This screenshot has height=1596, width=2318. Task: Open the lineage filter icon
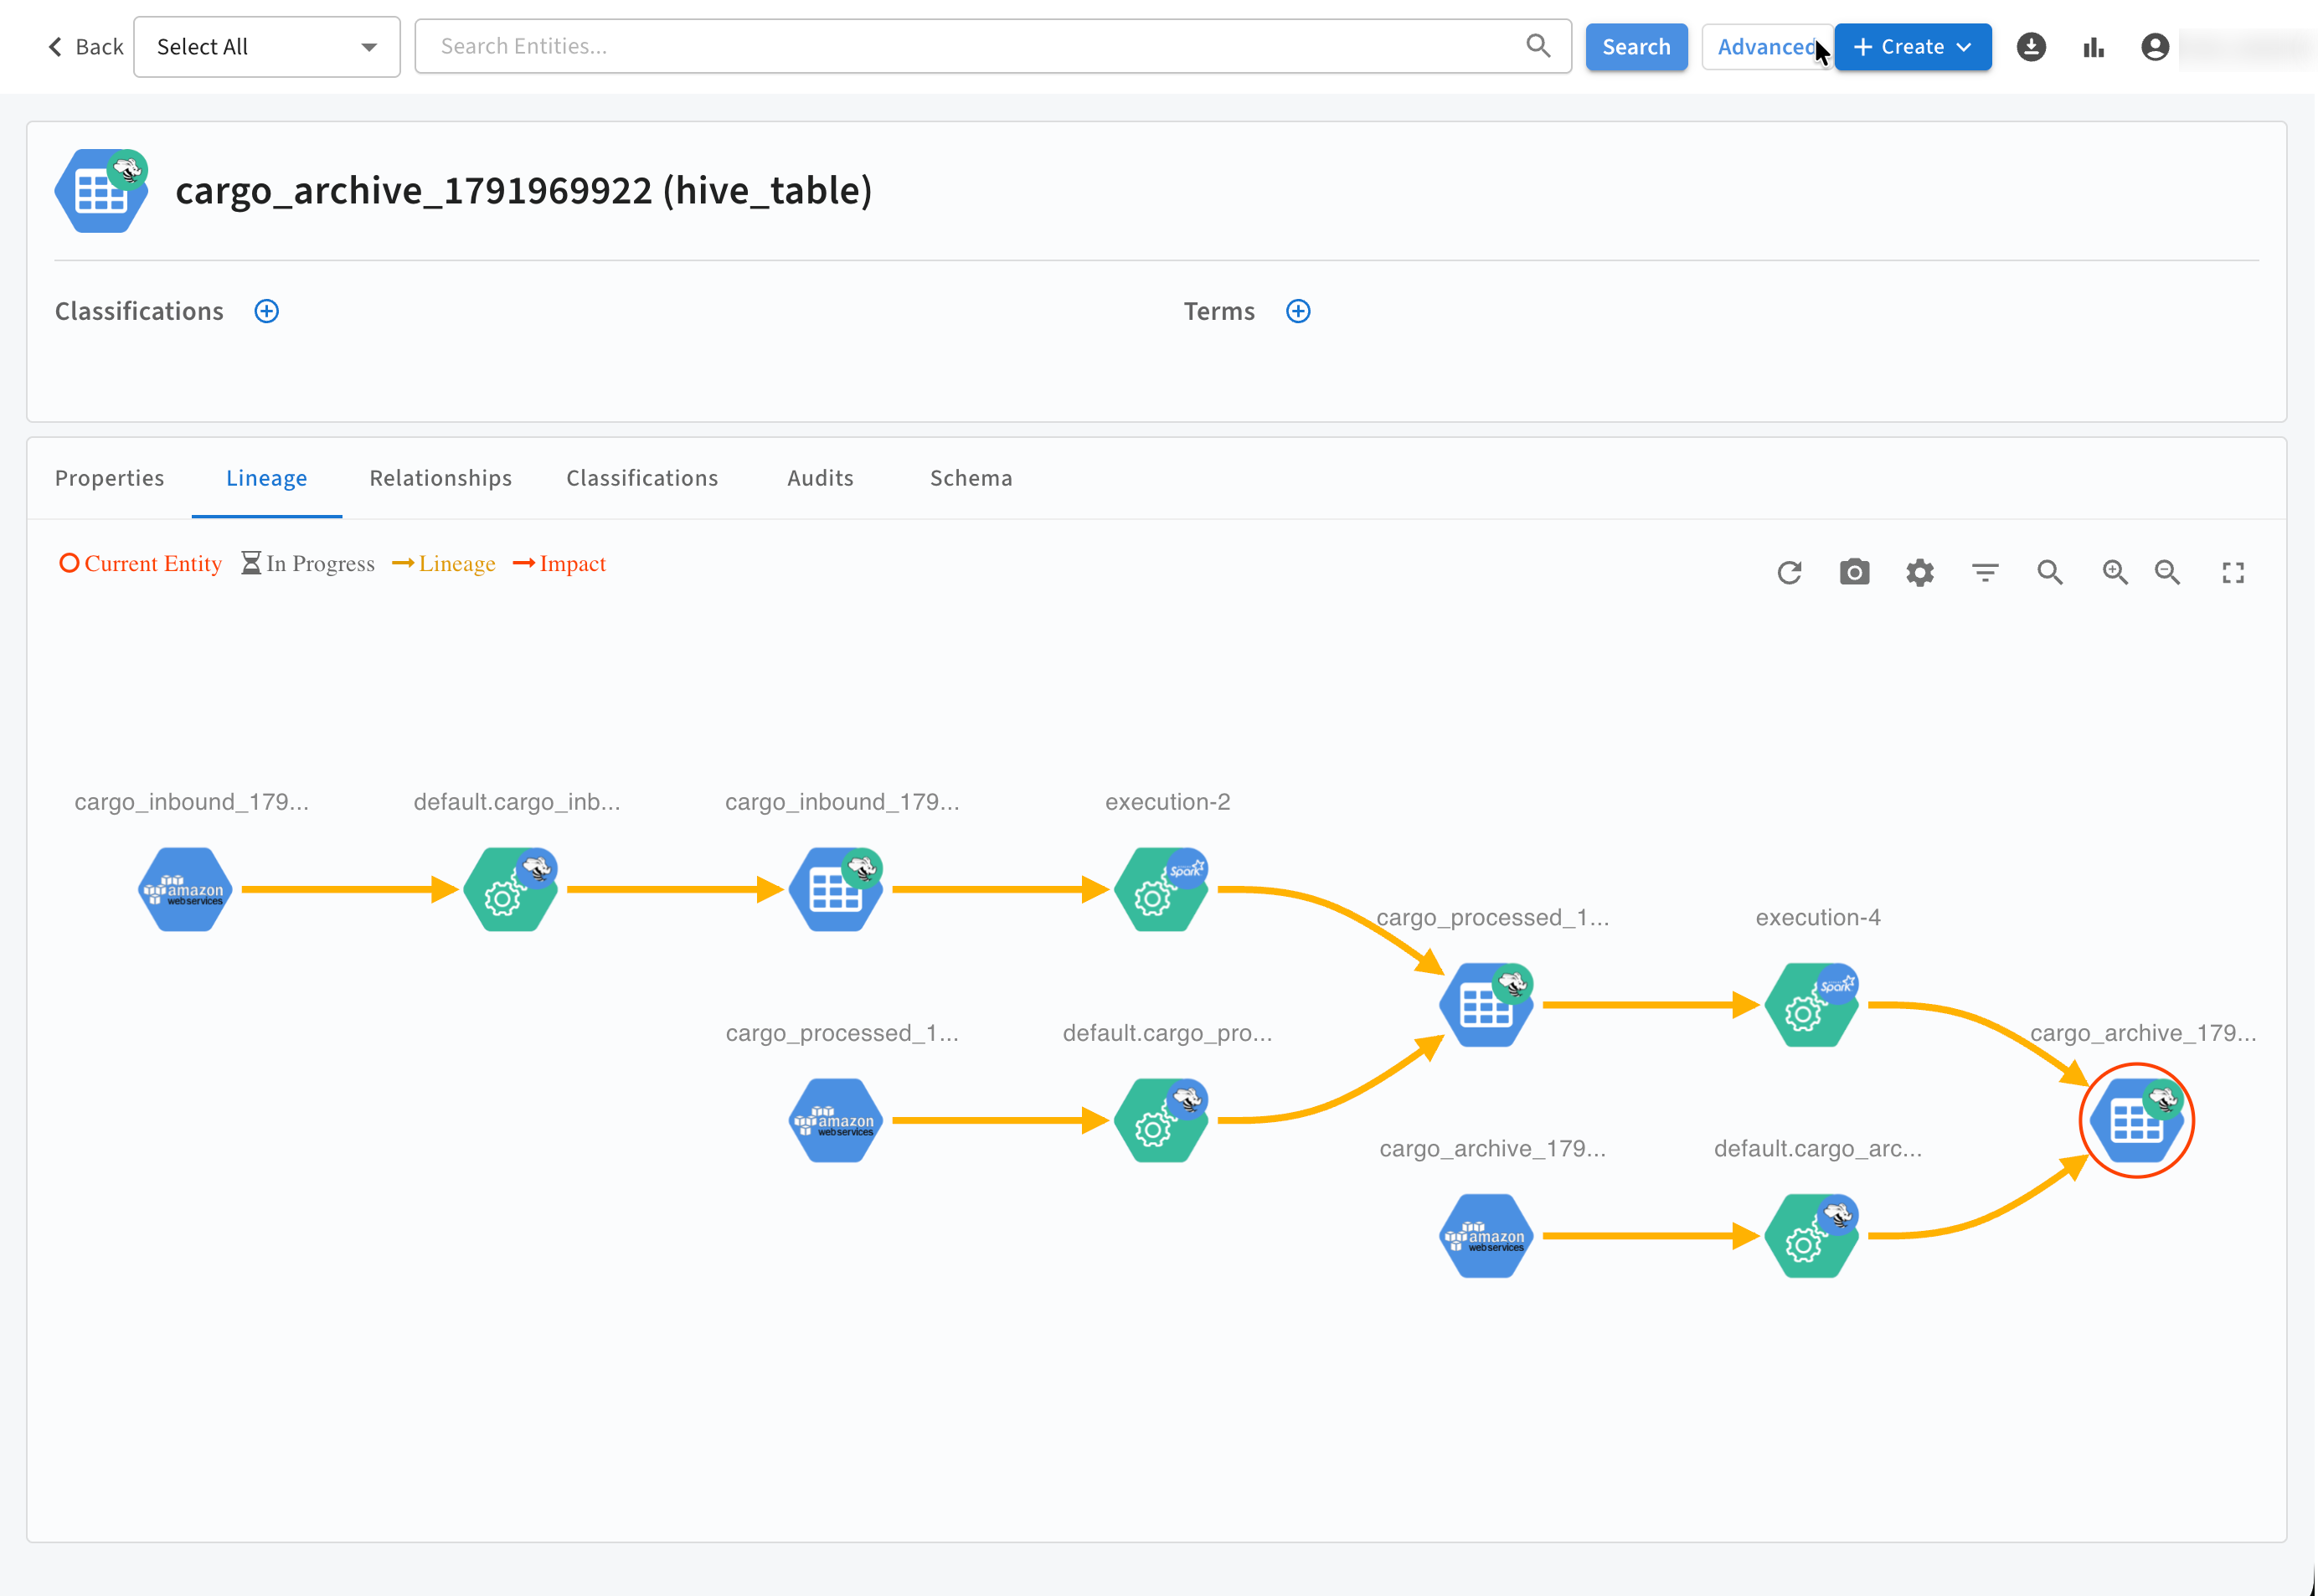coord(1985,572)
